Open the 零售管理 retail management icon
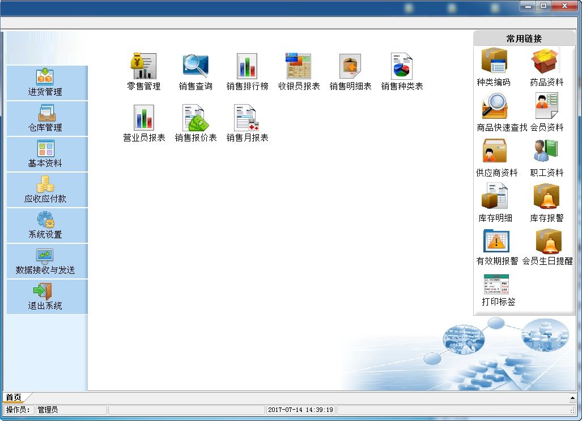 pyautogui.click(x=143, y=67)
